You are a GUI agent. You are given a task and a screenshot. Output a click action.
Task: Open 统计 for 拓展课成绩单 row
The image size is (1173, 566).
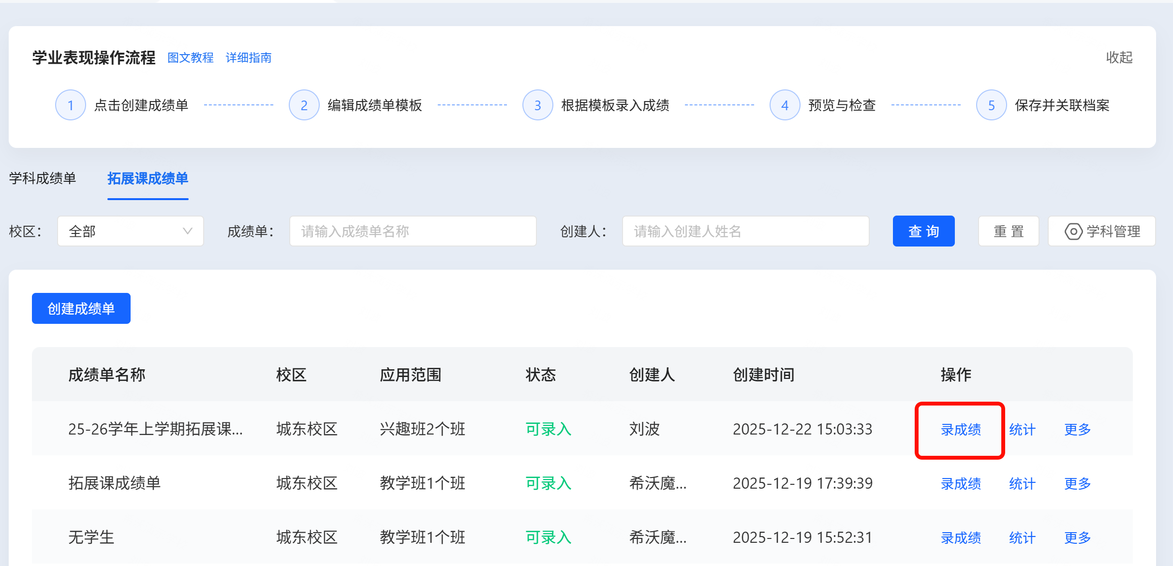point(1022,483)
